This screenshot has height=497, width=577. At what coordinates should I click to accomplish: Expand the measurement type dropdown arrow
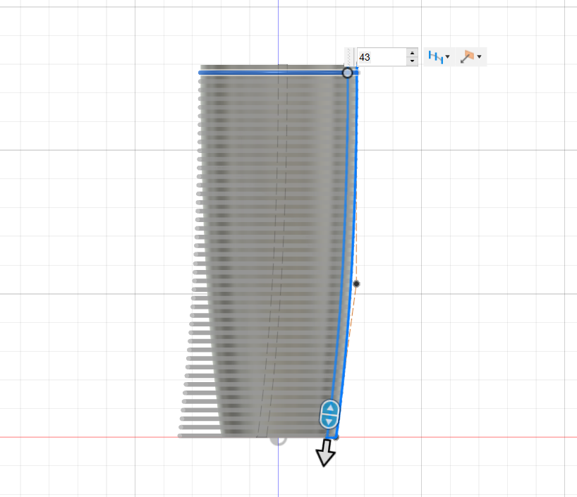click(448, 57)
